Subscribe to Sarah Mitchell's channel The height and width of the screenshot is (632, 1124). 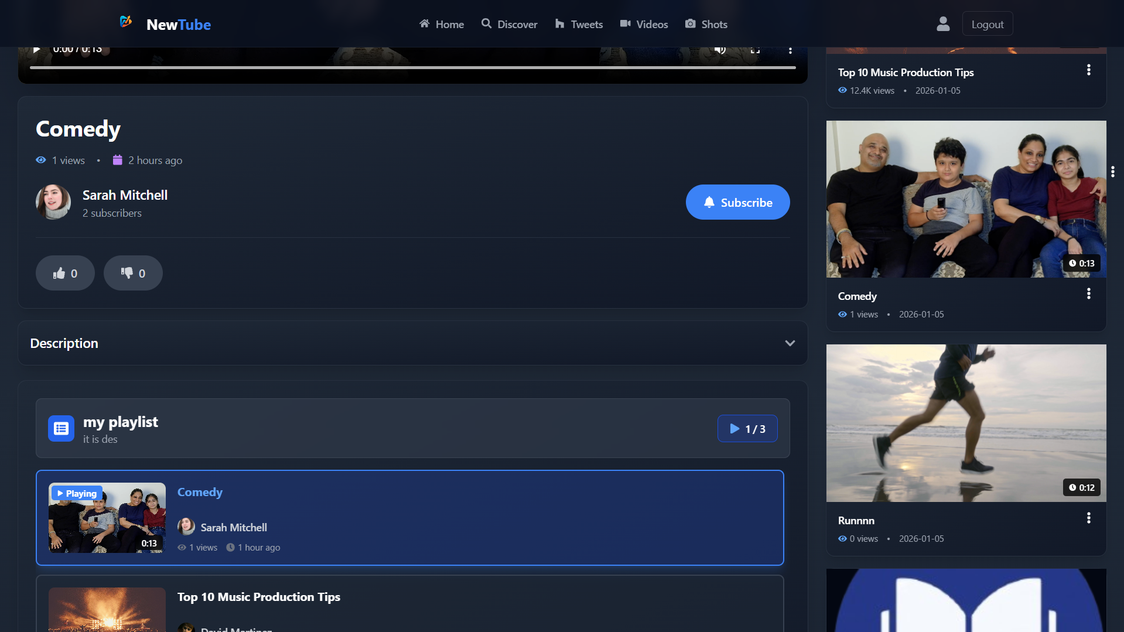click(x=737, y=202)
